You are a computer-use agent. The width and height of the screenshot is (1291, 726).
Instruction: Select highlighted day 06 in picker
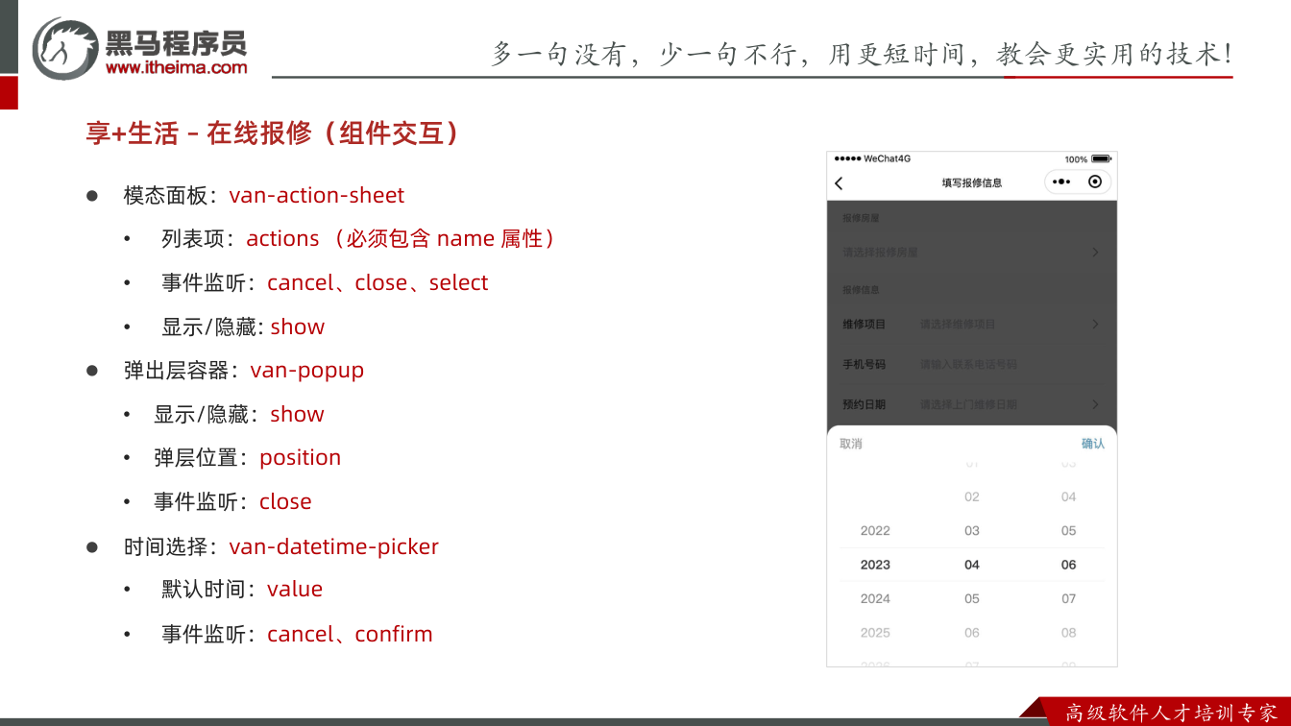point(1069,565)
